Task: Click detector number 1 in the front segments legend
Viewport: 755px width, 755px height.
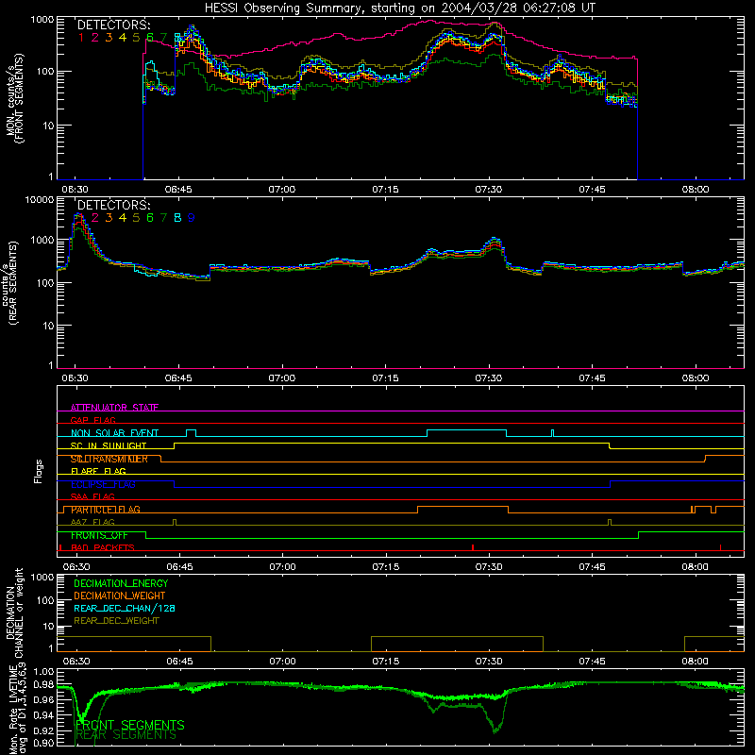Action: (81, 38)
